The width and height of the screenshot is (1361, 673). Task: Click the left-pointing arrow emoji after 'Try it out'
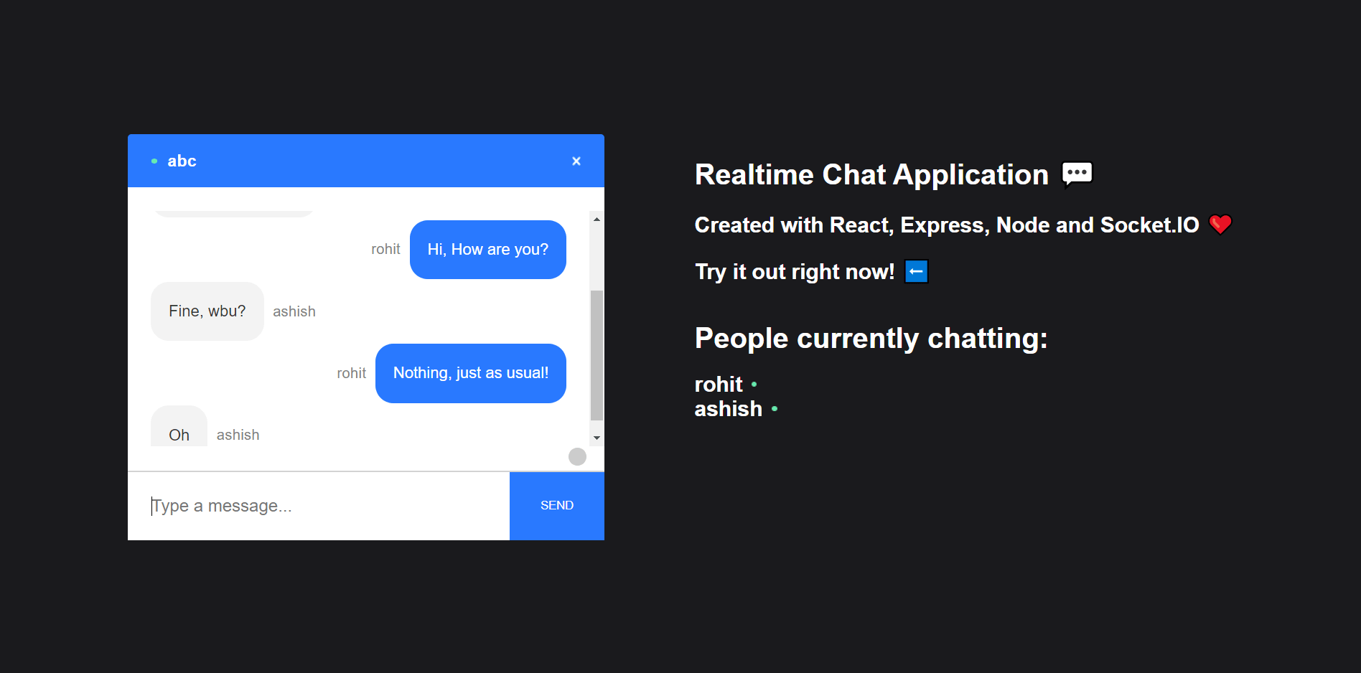click(916, 271)
